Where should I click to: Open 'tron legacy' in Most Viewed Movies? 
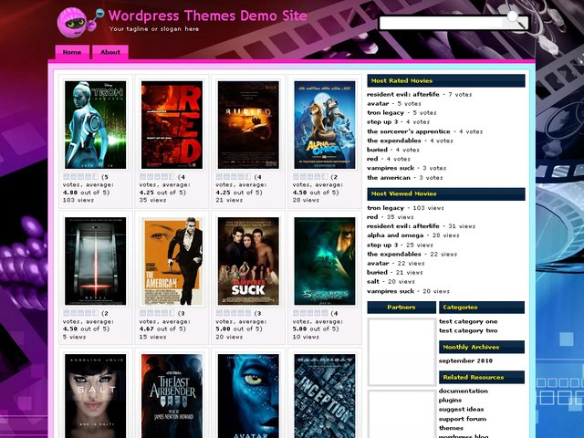[x=385, y=208]
